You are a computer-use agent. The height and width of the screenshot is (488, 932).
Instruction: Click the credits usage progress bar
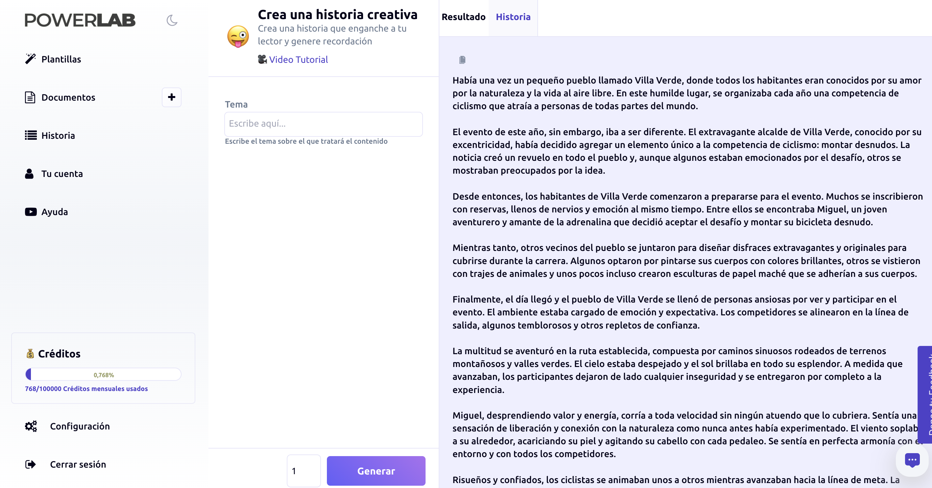(x=103, y=375)
